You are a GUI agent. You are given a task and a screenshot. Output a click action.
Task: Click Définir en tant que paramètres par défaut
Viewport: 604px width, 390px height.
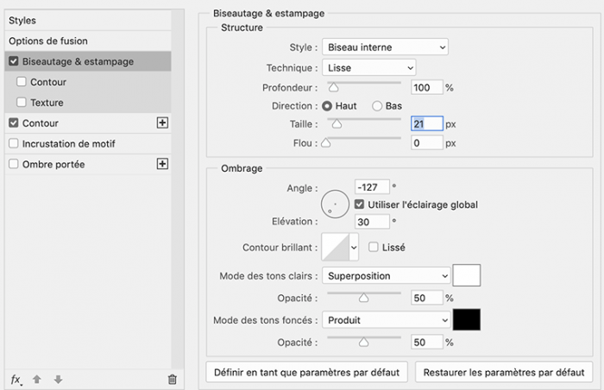coord(307,373)
